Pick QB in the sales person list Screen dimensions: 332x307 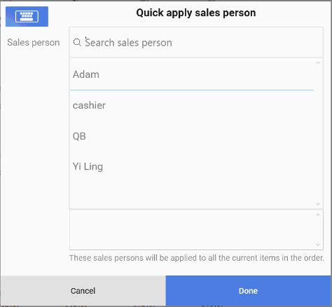[191, 136]
